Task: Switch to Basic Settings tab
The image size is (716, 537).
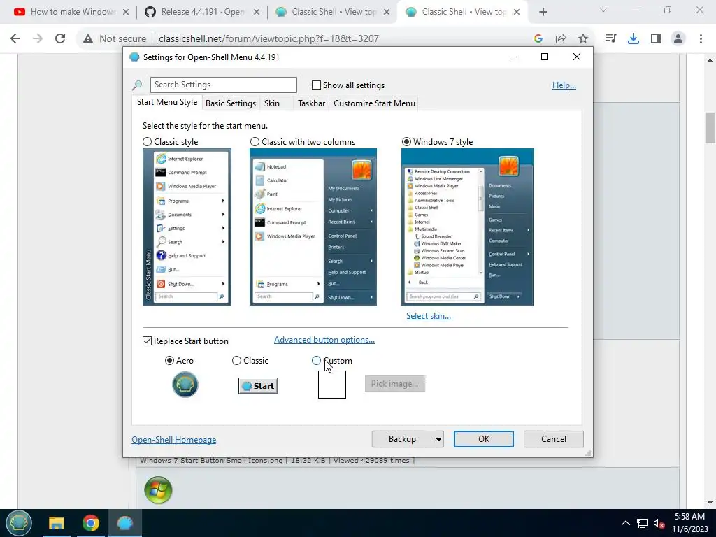Action: click(x=231, y=103)
